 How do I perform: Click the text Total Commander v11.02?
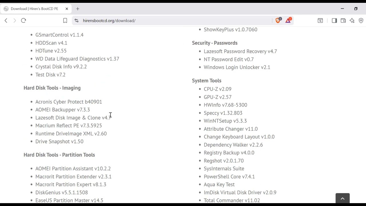232,200
